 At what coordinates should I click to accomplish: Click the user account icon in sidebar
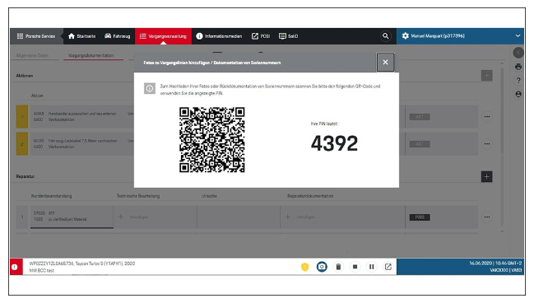(x=518, y=94)
